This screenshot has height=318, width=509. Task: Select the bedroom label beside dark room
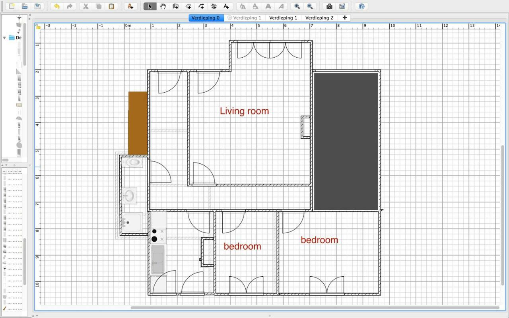[319, 240]
